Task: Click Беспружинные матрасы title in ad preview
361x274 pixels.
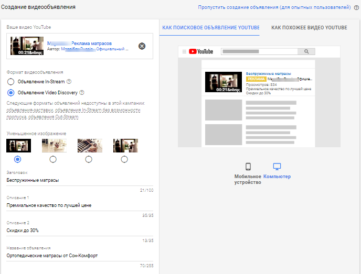Action: click(261, 74)
